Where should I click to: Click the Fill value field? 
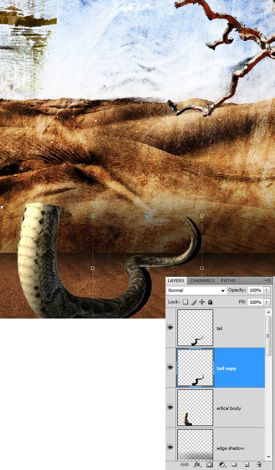click(x=255, y=302)
